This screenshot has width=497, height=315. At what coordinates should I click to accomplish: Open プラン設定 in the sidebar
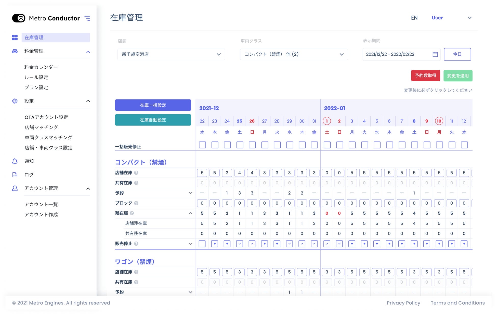[x=36, y=87]
